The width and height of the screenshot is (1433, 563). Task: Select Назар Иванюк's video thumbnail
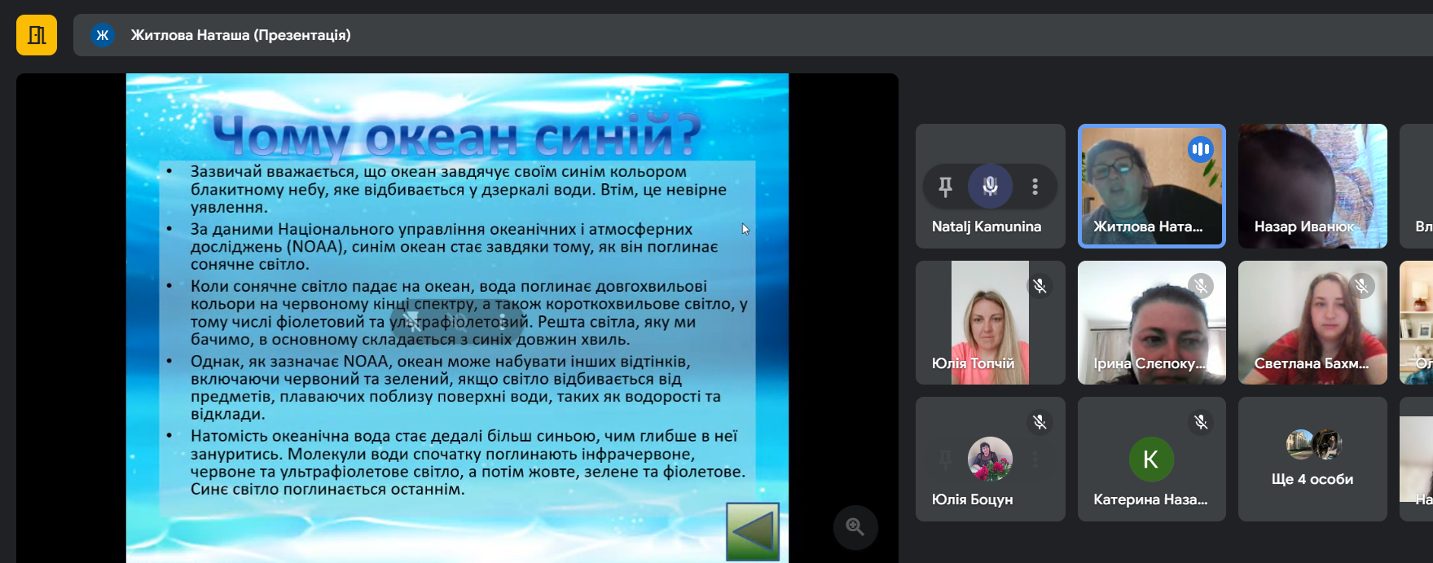[1312, 186]
